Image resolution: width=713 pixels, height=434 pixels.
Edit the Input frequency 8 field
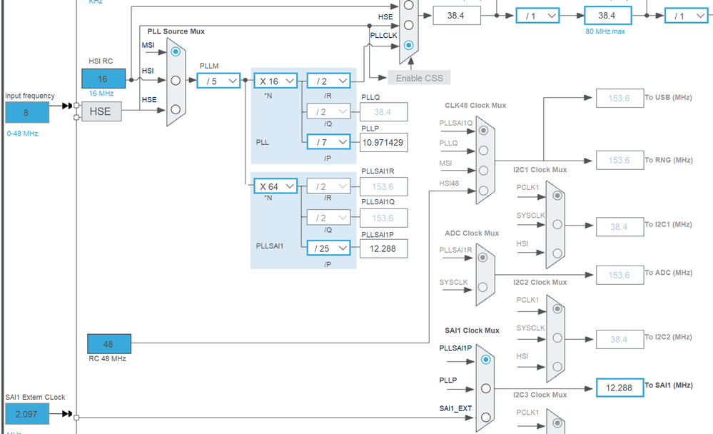27,112
